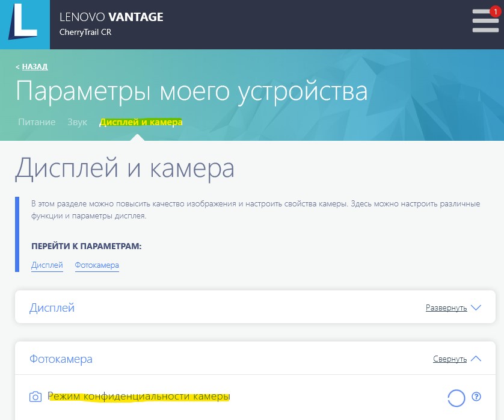Select the Дисплей и камера tab
Viewport: 504px width, 420px height.
point(141,122)
